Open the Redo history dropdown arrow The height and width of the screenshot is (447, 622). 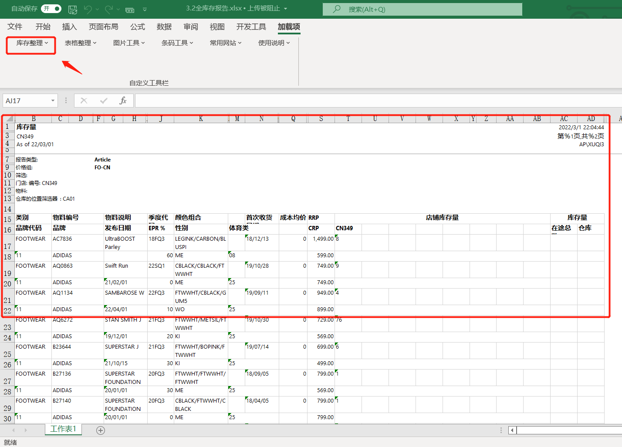point(118,9)
